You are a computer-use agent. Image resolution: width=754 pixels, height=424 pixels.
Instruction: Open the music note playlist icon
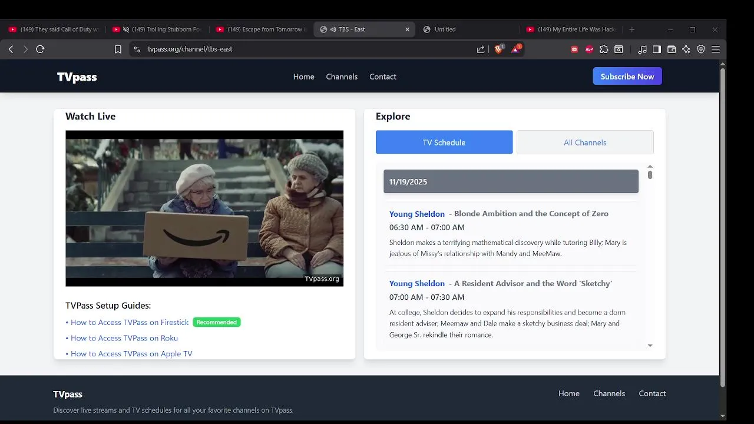point(643,49)
